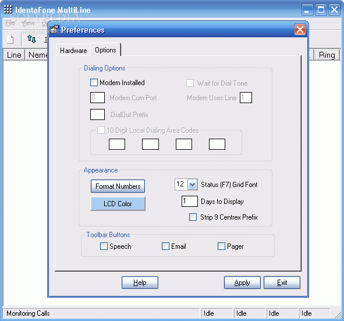The image size is (344, 321).
Task: Click the third area code box
Action: (x=184, y=144)
